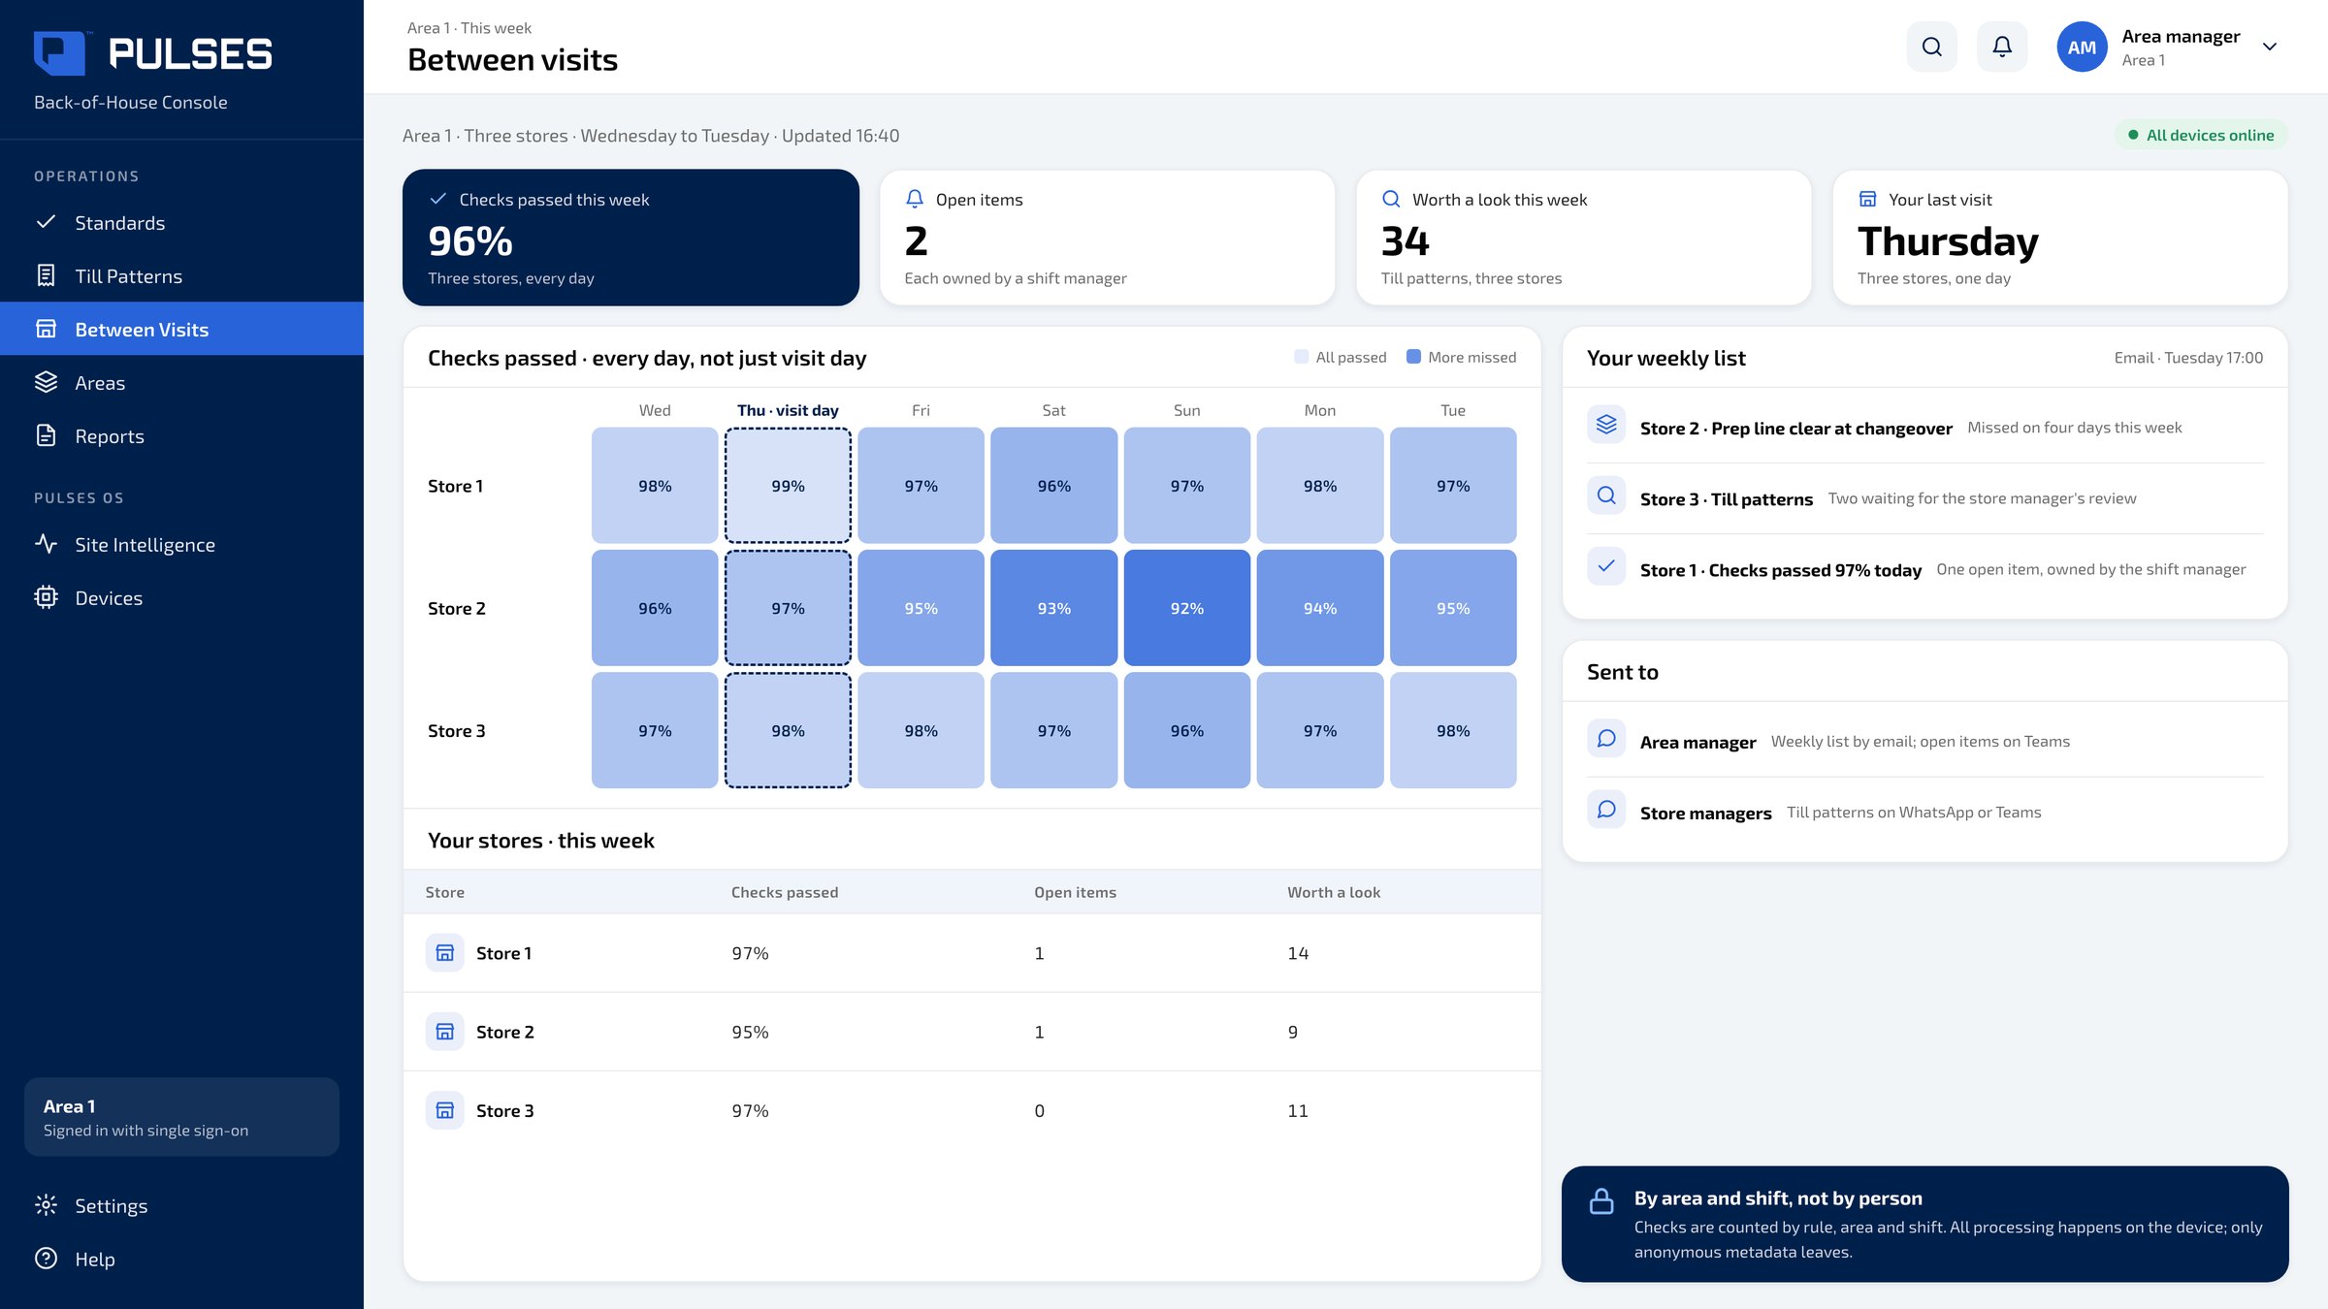Viewport: 2328px width, 1309px height.
Task: Expand the Area manager account dropdown chevron
Action: point(2269,47)
